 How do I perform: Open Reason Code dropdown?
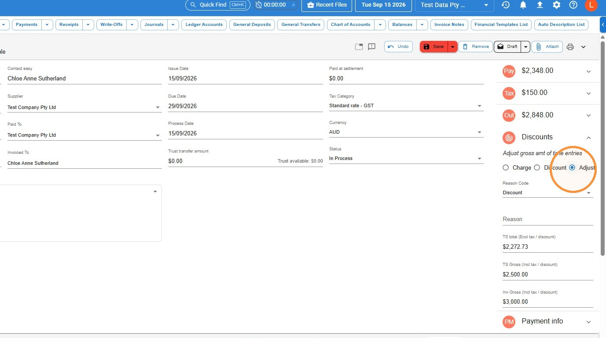pos(548,193)
